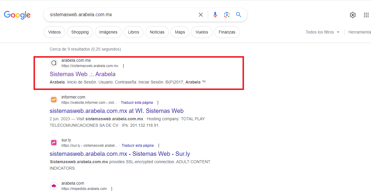This screenshot has width=371, height=192.
Task: Clear the search box with X
Action: [x=201, y=15]
